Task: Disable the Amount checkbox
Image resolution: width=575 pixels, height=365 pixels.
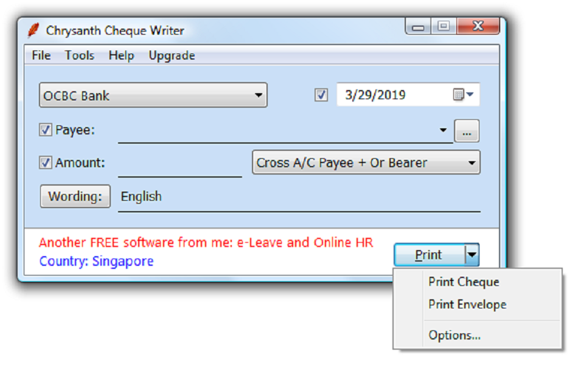Action: [45, 163]
